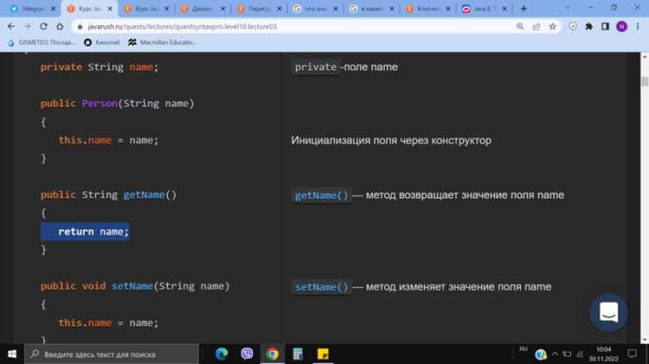
Task: Switch to the Перегр tab
Action: (259, 9)
